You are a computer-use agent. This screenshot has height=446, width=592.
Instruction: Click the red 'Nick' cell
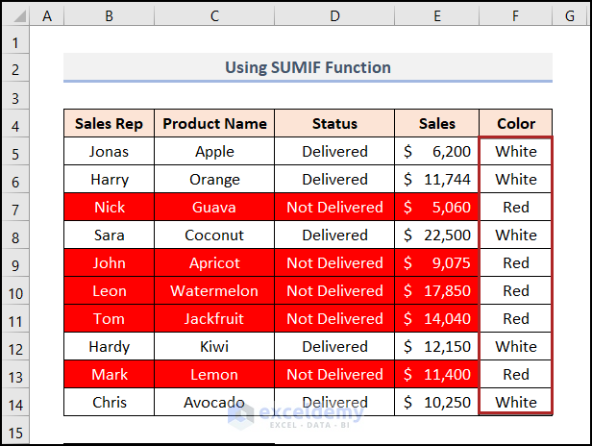click(x=109, y=207)
